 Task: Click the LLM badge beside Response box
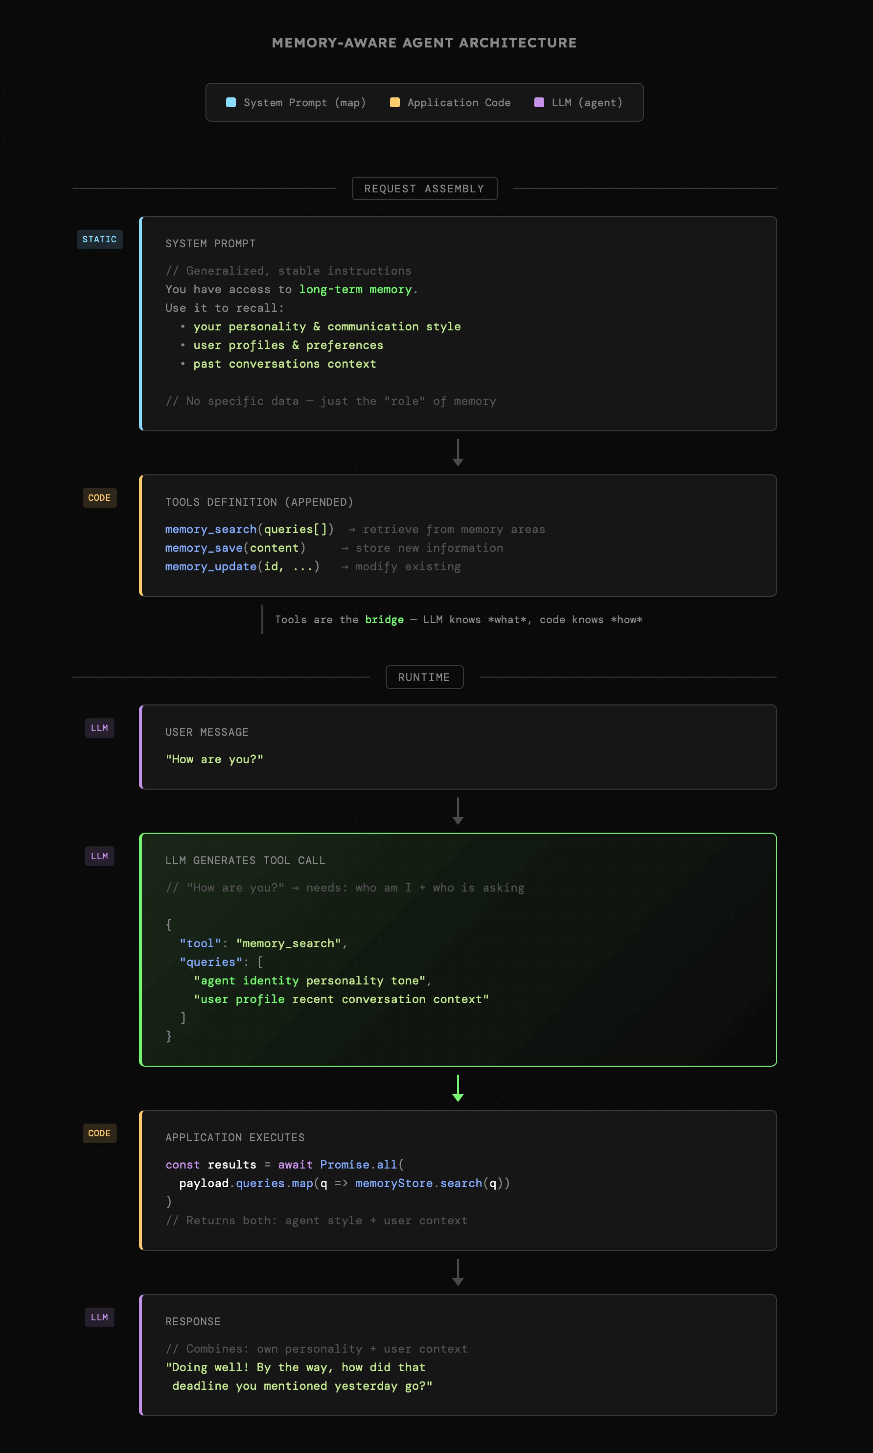point(99,1318)
